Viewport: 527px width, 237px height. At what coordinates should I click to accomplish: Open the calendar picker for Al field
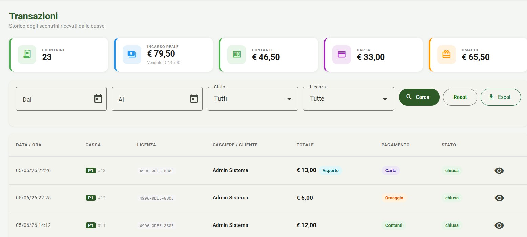pyautogui.click(x=194, y=99)
